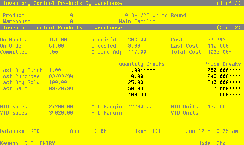Click the Warehouse number 10
This screenshot has width=244, height=145.
coord(70,21)
